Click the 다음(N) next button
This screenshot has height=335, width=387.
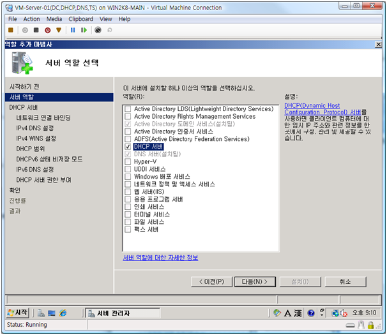[255, 281]
